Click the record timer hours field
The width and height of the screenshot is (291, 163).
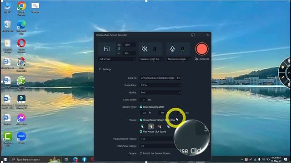click(145, 113)
